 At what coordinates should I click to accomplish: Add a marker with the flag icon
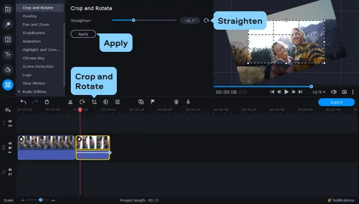[x=152, y=102]
